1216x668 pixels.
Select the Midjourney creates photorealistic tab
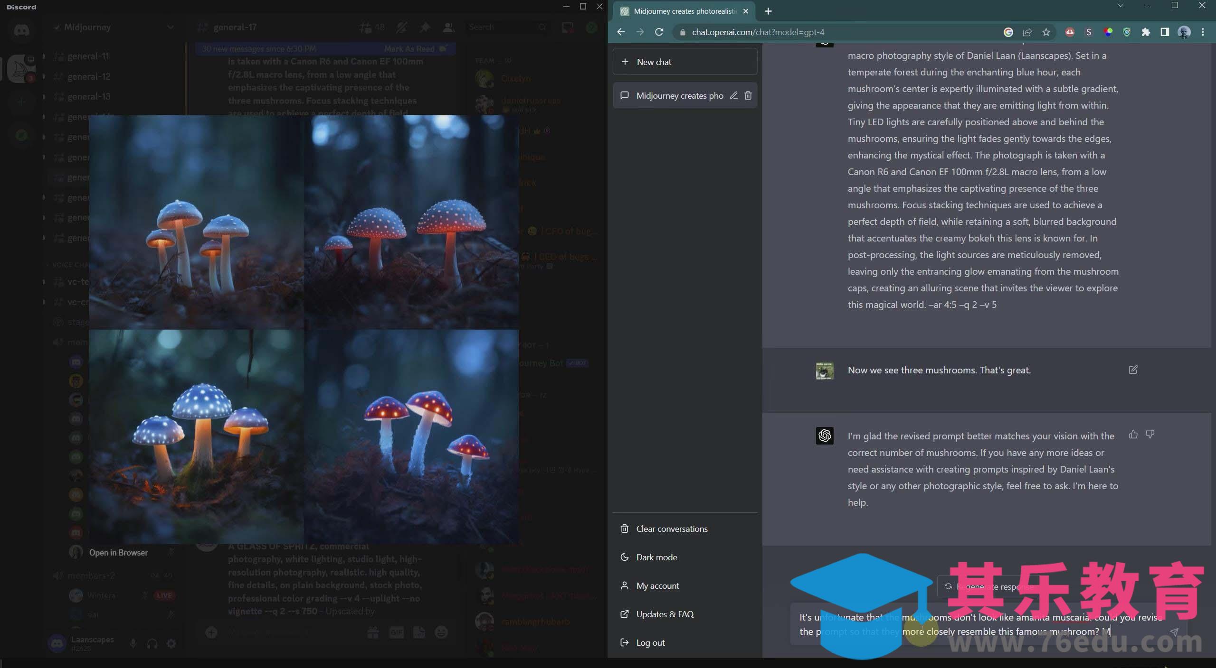684,11
